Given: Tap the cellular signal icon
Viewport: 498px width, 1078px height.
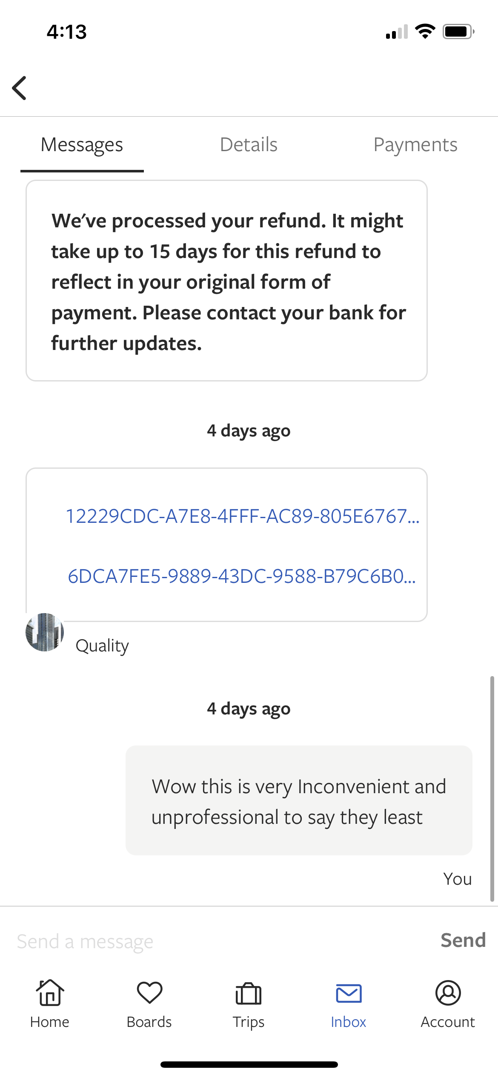Looking at the screenshot, I should click(397, 32).
